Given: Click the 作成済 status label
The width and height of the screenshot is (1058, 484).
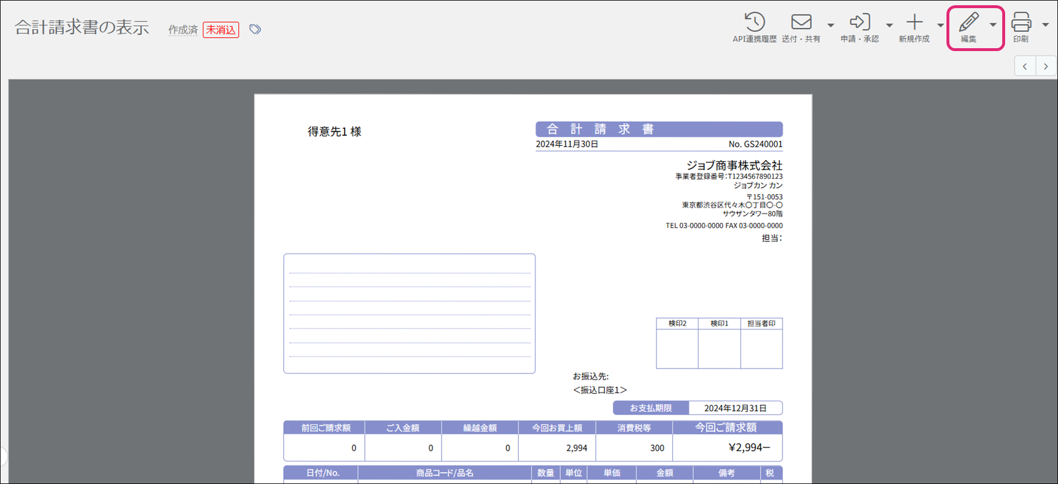Looking at the screenshot, I should pos(183,30).
